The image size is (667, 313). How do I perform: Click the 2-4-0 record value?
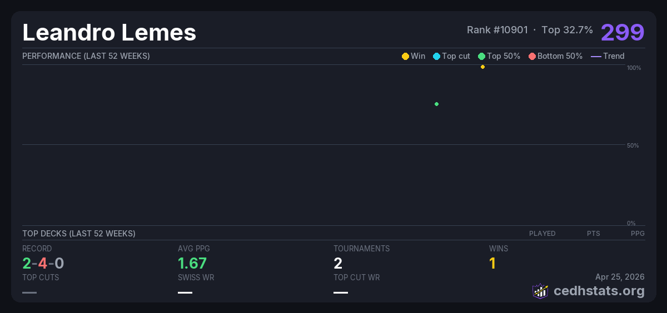43,263
